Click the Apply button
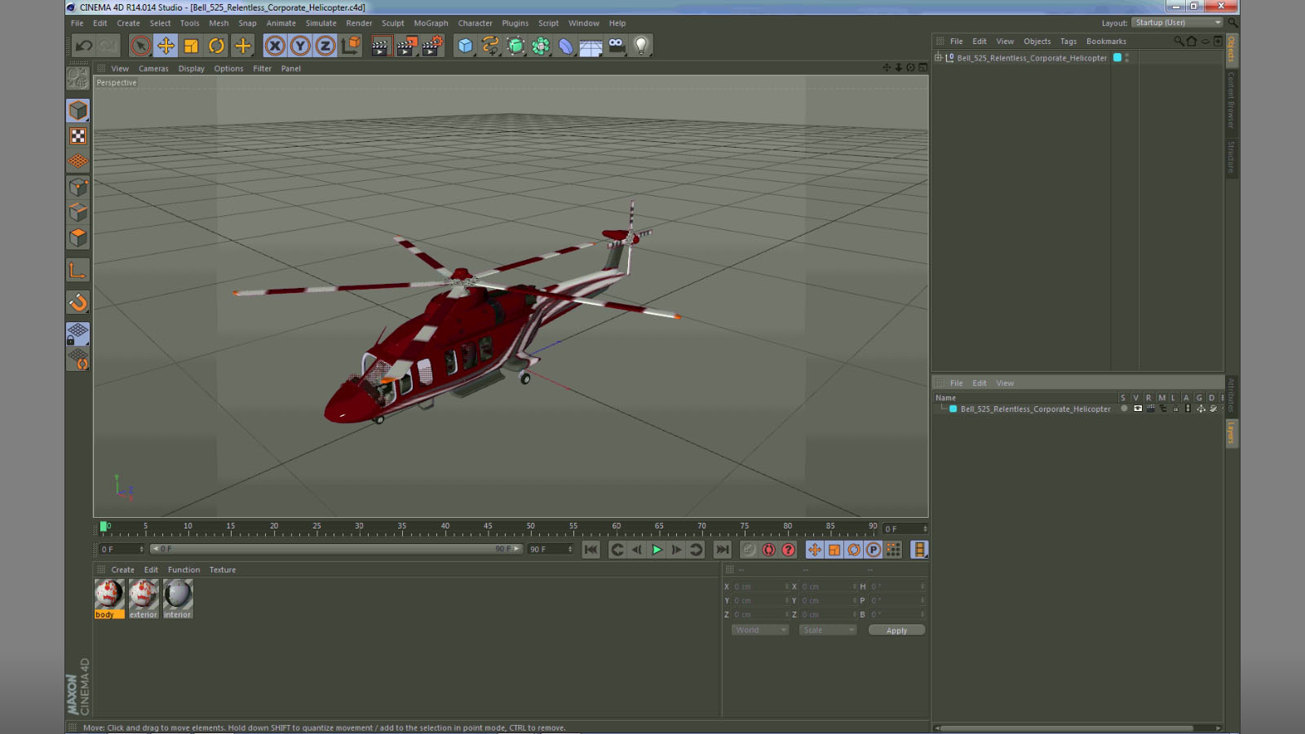1305x734 pixels. (x=896, y=630)
